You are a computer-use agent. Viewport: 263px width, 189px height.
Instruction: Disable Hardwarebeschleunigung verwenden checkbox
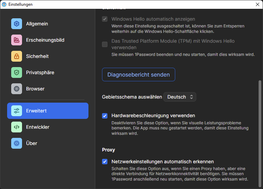105,116
